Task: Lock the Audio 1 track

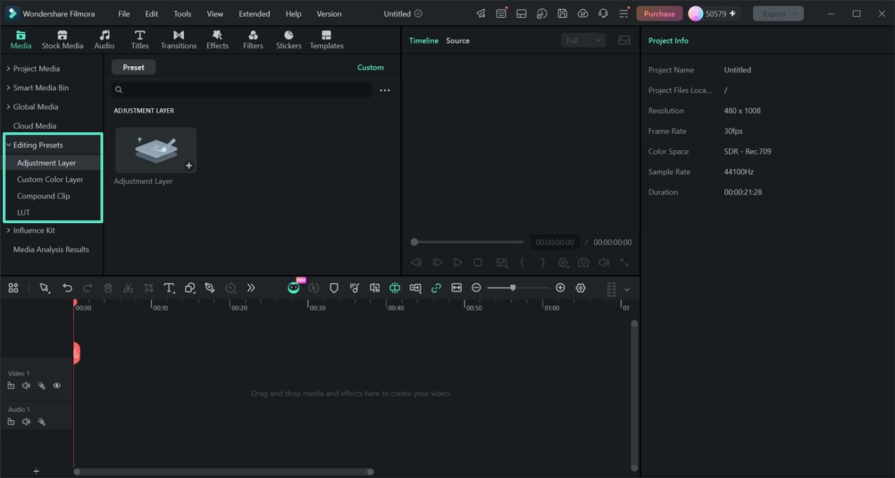Action: (11, 422)
